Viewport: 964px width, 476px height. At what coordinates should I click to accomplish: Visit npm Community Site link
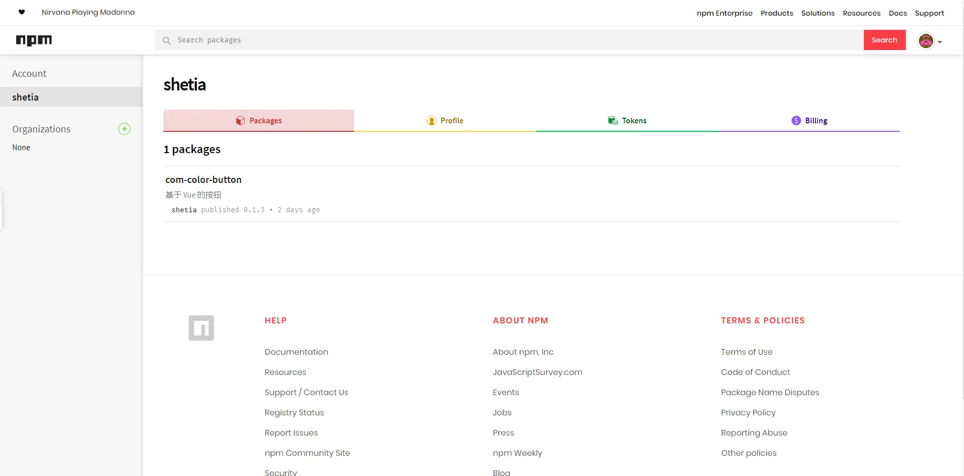tap(308, 453)
